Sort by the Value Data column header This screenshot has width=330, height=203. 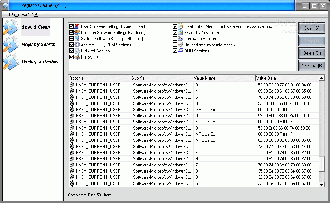point(286,78)
